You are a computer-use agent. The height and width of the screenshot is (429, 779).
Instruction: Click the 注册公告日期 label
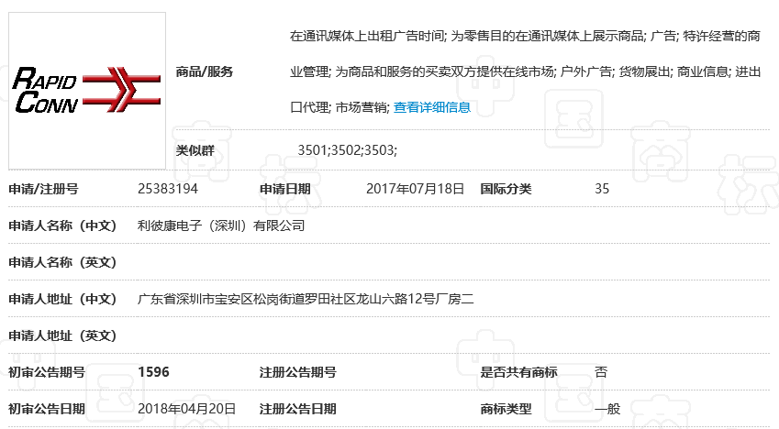click(297, 409)
